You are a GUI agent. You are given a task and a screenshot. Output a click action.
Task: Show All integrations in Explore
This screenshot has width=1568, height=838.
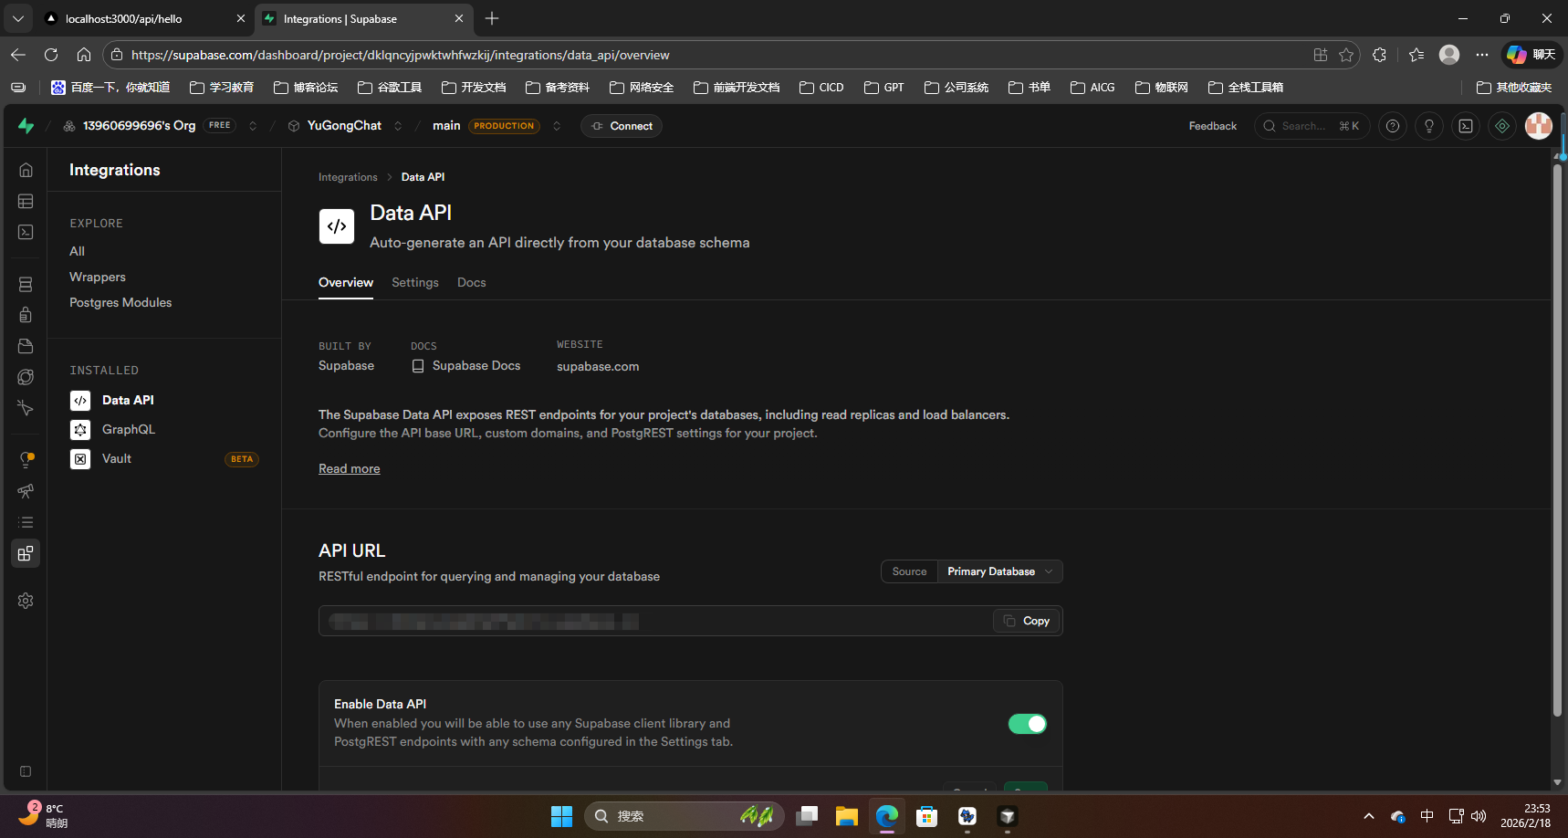(77, 251)
